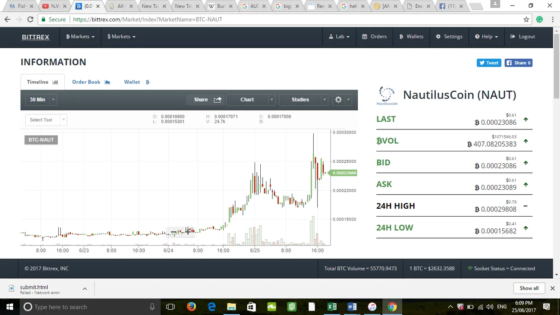Screen dimensions: 560x315
Task: Open iTunes from the taskbar
Action: click(372, 307)
